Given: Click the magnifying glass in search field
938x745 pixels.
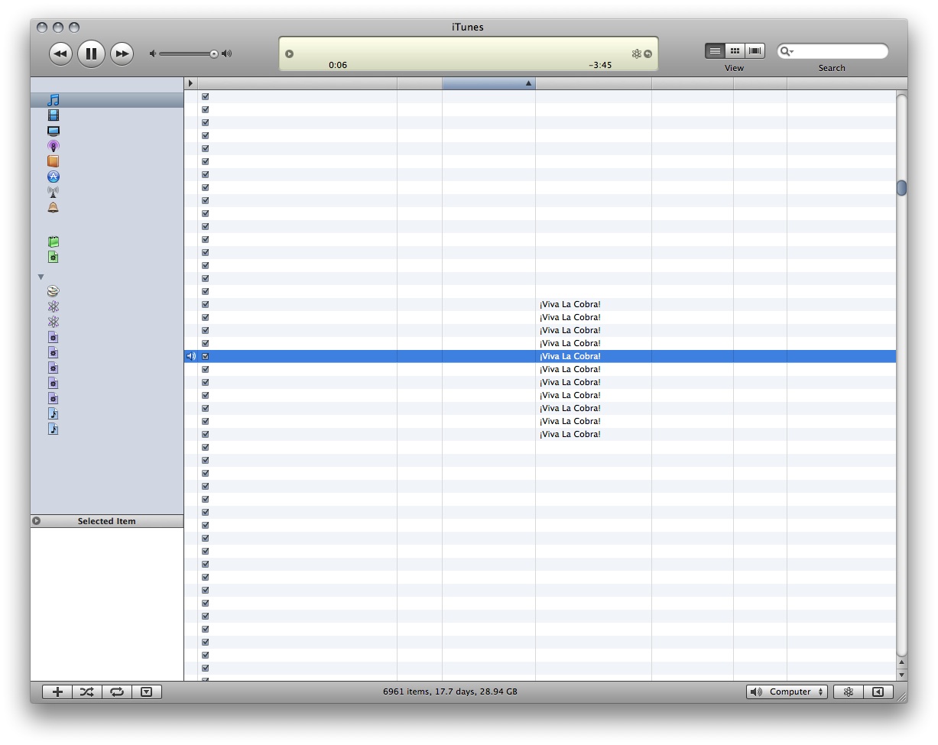Looking at the screenshot, I should pyautogui.click(x=786, y=51).
